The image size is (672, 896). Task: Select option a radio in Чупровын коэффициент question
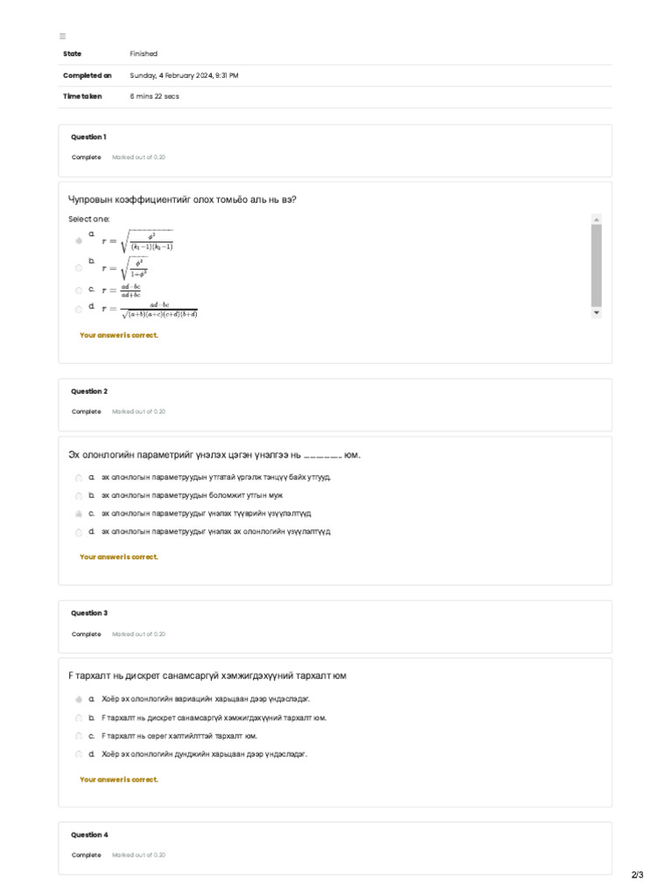pos(79,240)
